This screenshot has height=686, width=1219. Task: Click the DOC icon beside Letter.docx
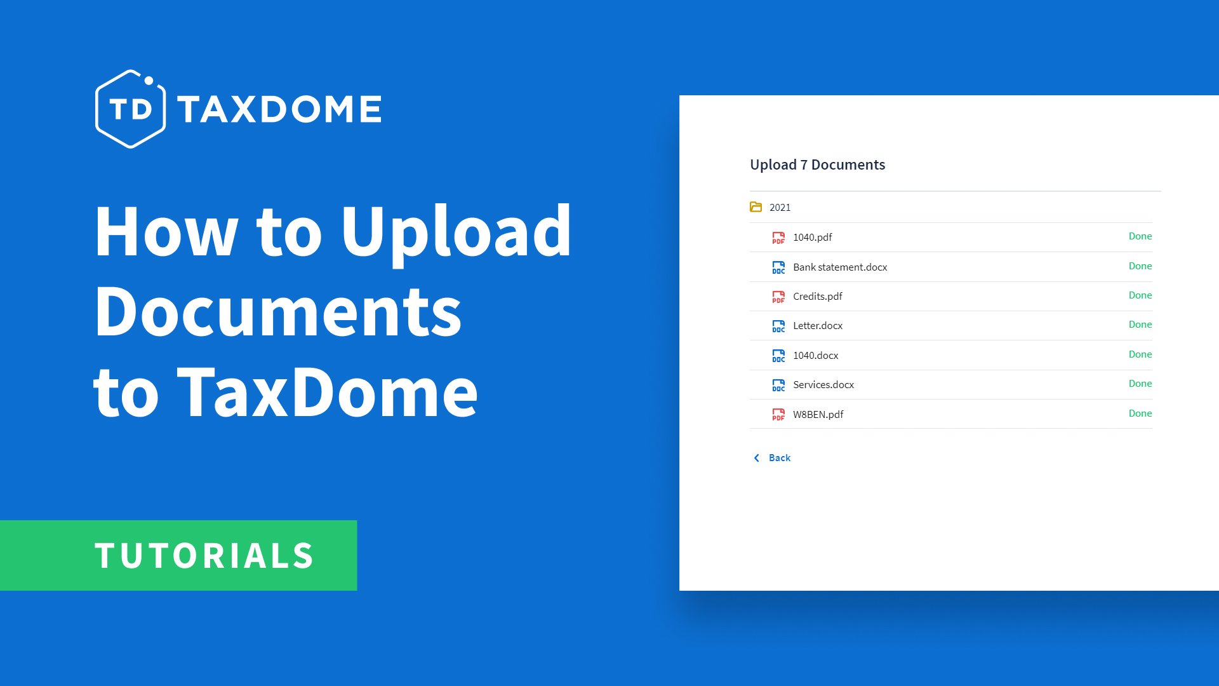[778, 326]
